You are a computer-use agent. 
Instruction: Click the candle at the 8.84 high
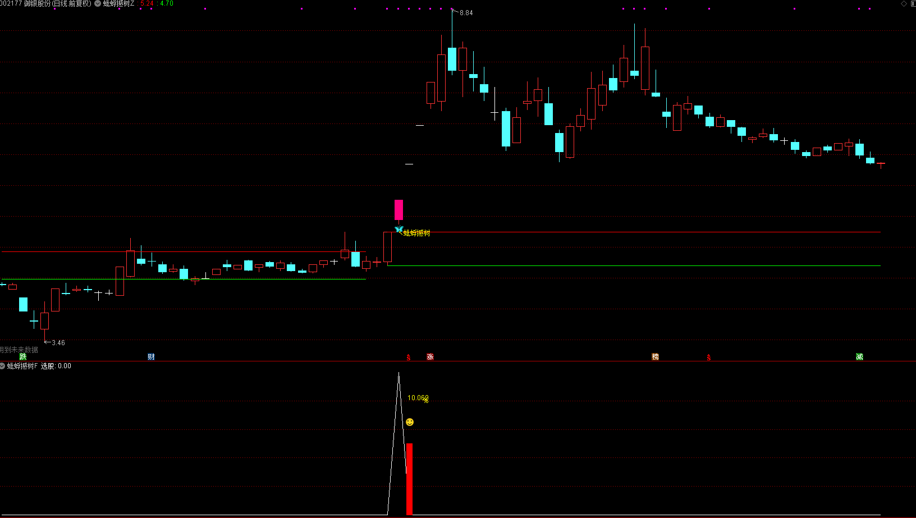(452, 59)
